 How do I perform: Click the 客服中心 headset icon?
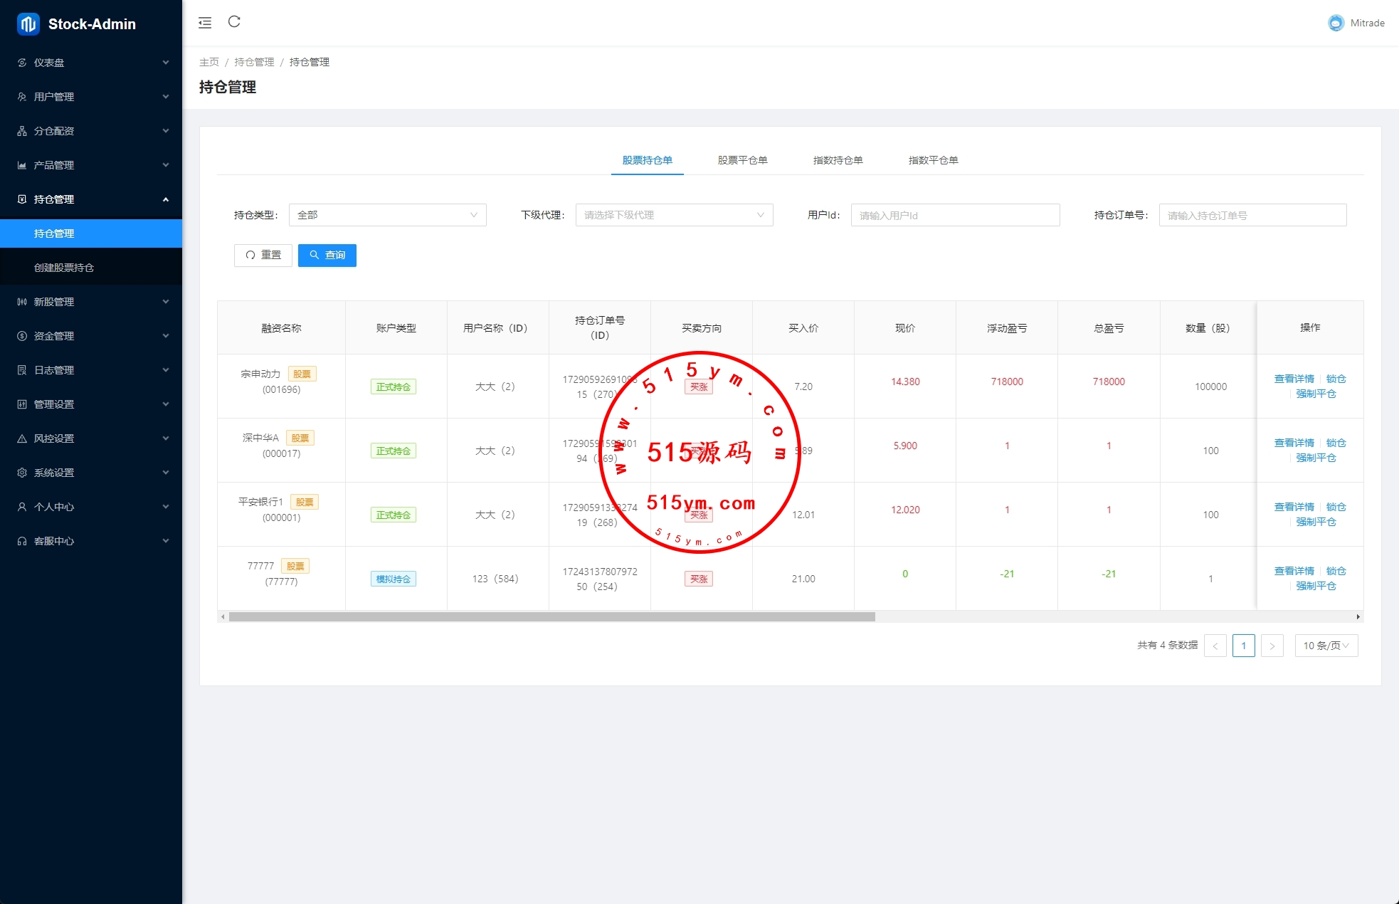[22, 541]
